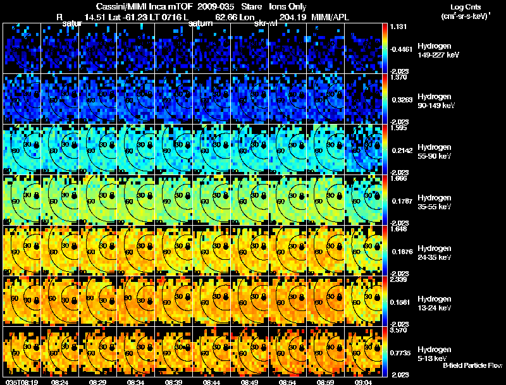
Task: Click the colorbar midpoint value '0.1581'
Action: pos(400,302)
